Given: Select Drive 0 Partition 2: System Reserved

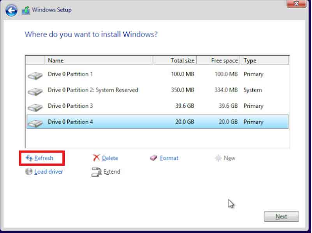Looking at the screenshot, I should (x=93, y=90).
